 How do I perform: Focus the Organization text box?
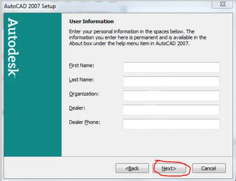coord(171,96)
